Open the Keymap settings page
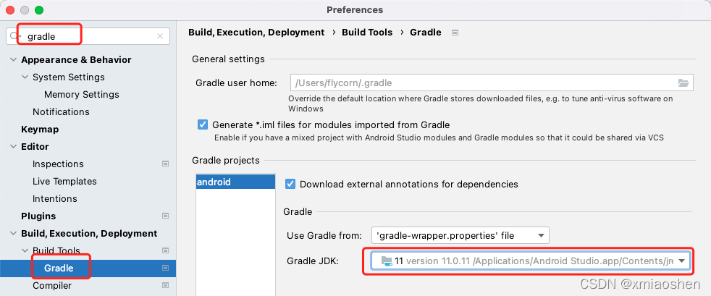This screenshot has width=711, height=296. pos(40,130)
